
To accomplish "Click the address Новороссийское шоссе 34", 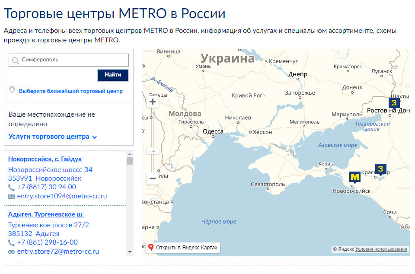I will pyautogui.click(x=50, y=169).
